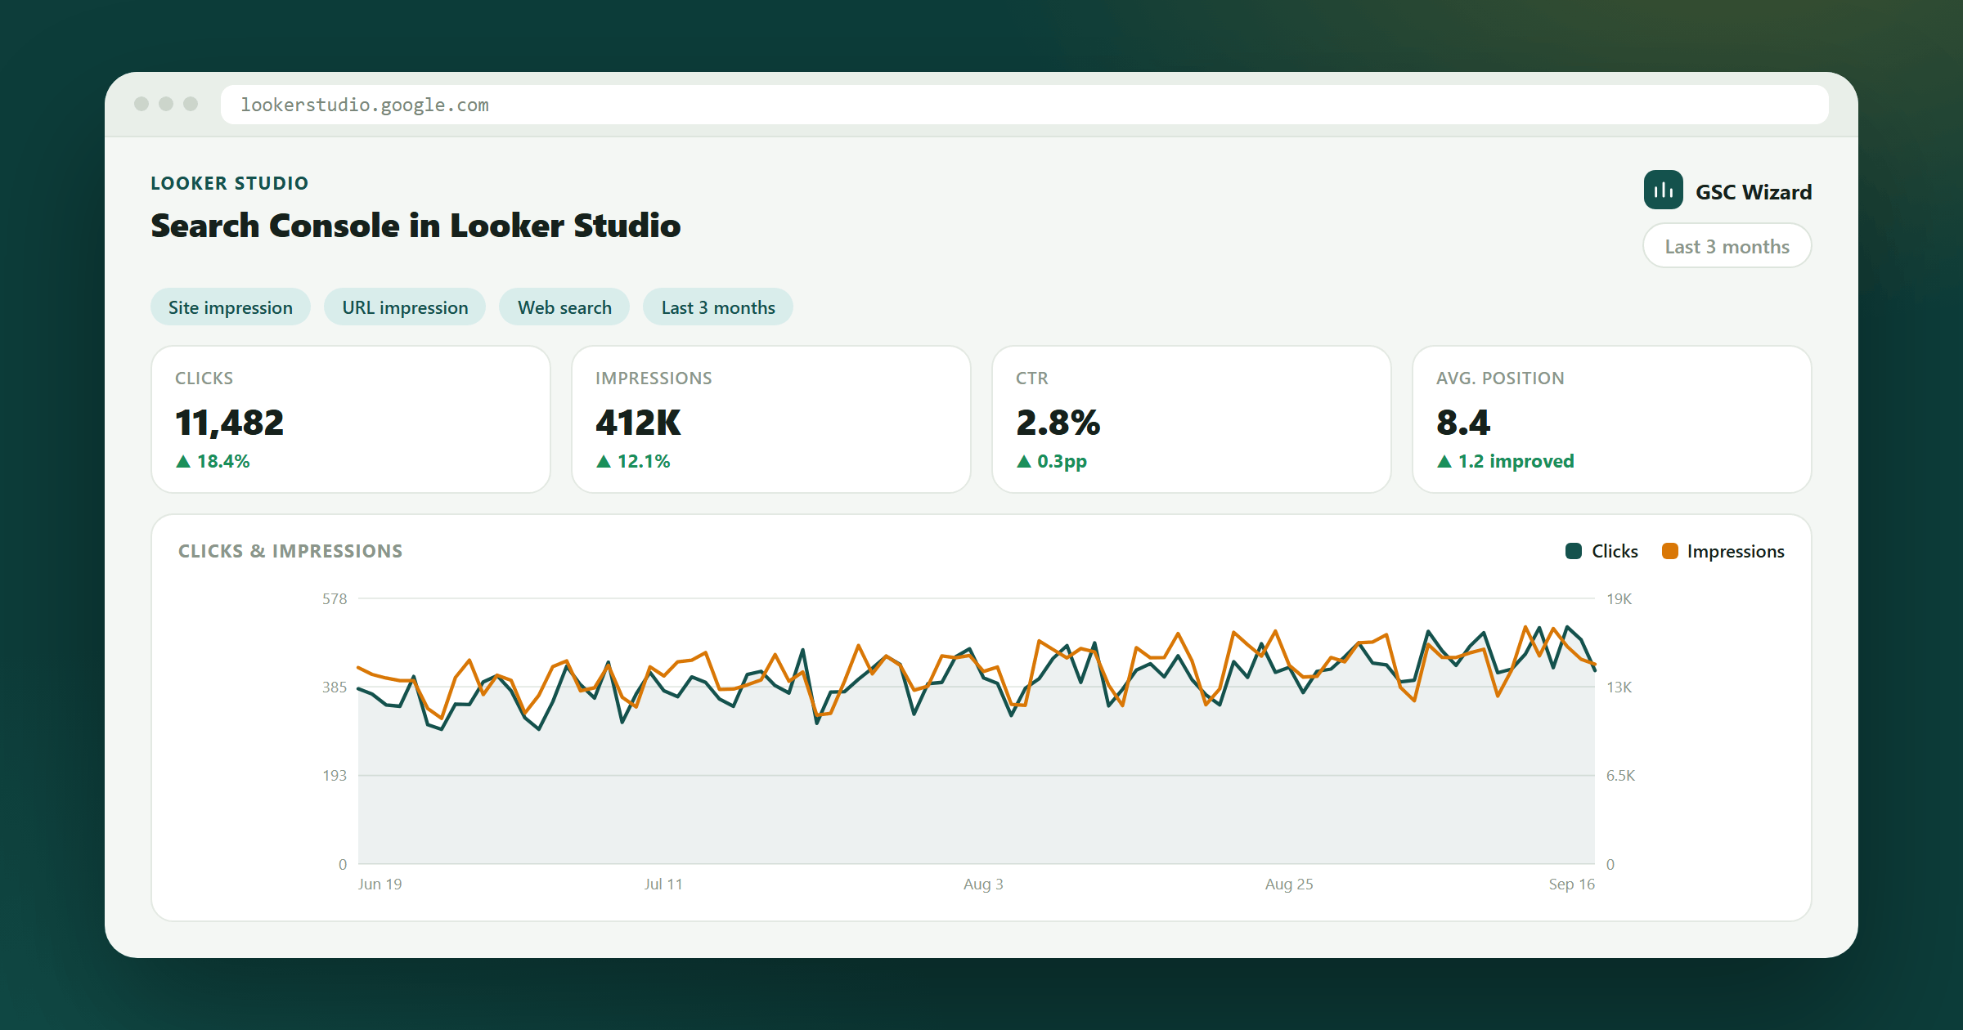This screenshot has height=1030, width=1963.
Task: Click the lookerstudio.google.com address bar
Action: click(1024, 105)
